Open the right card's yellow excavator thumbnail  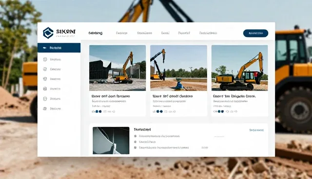tap(239, 68)
